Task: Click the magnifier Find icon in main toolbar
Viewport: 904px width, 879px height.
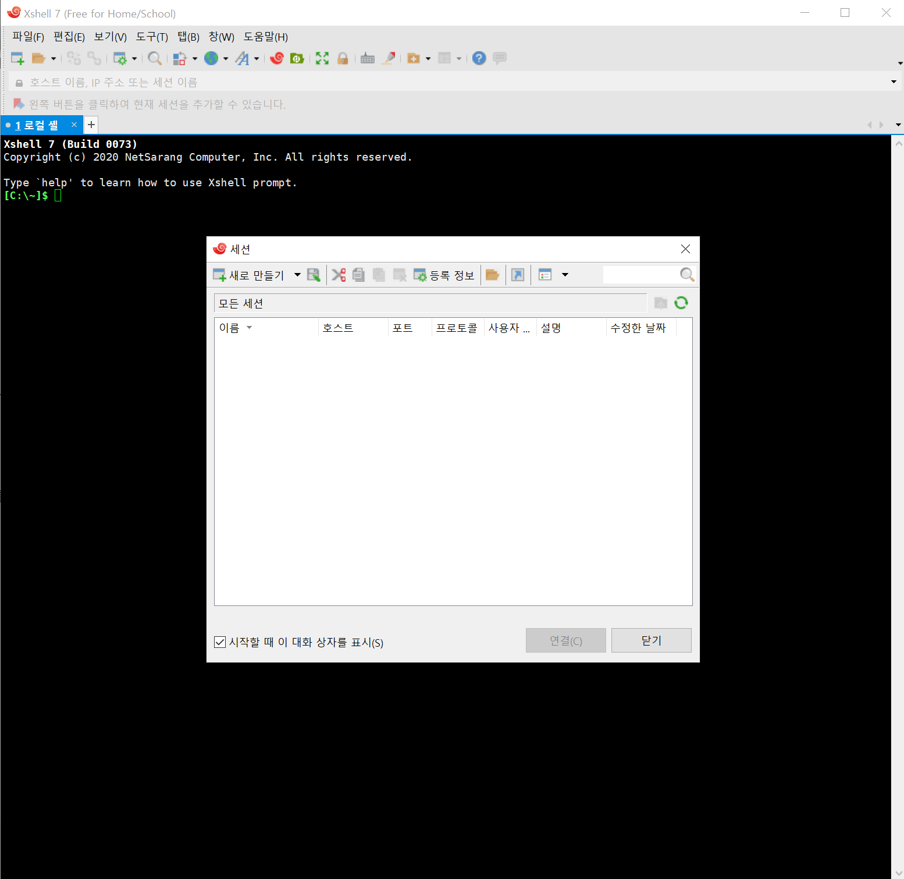Action: [155, 58]
